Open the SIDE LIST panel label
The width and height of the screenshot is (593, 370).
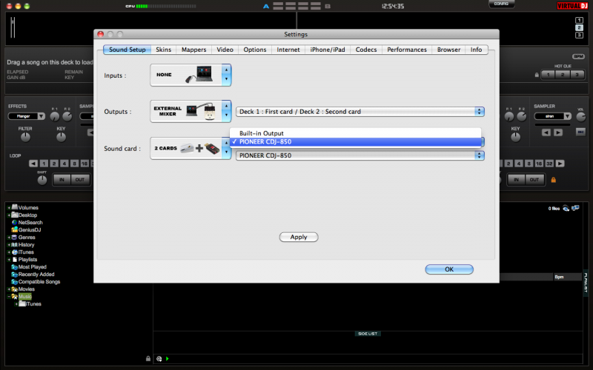(368, 334)
